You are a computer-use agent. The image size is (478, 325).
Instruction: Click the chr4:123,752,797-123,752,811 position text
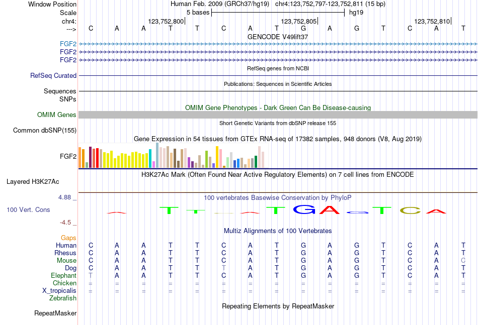click(x=319, y=4)
